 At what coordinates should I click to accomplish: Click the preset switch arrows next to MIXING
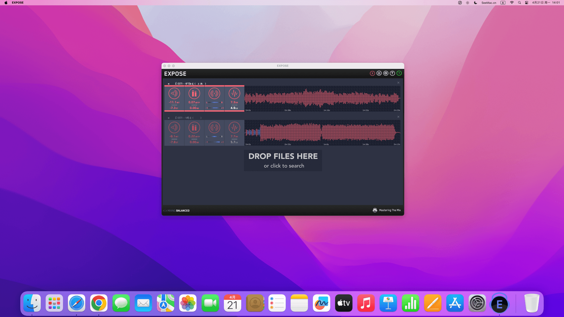165,211
